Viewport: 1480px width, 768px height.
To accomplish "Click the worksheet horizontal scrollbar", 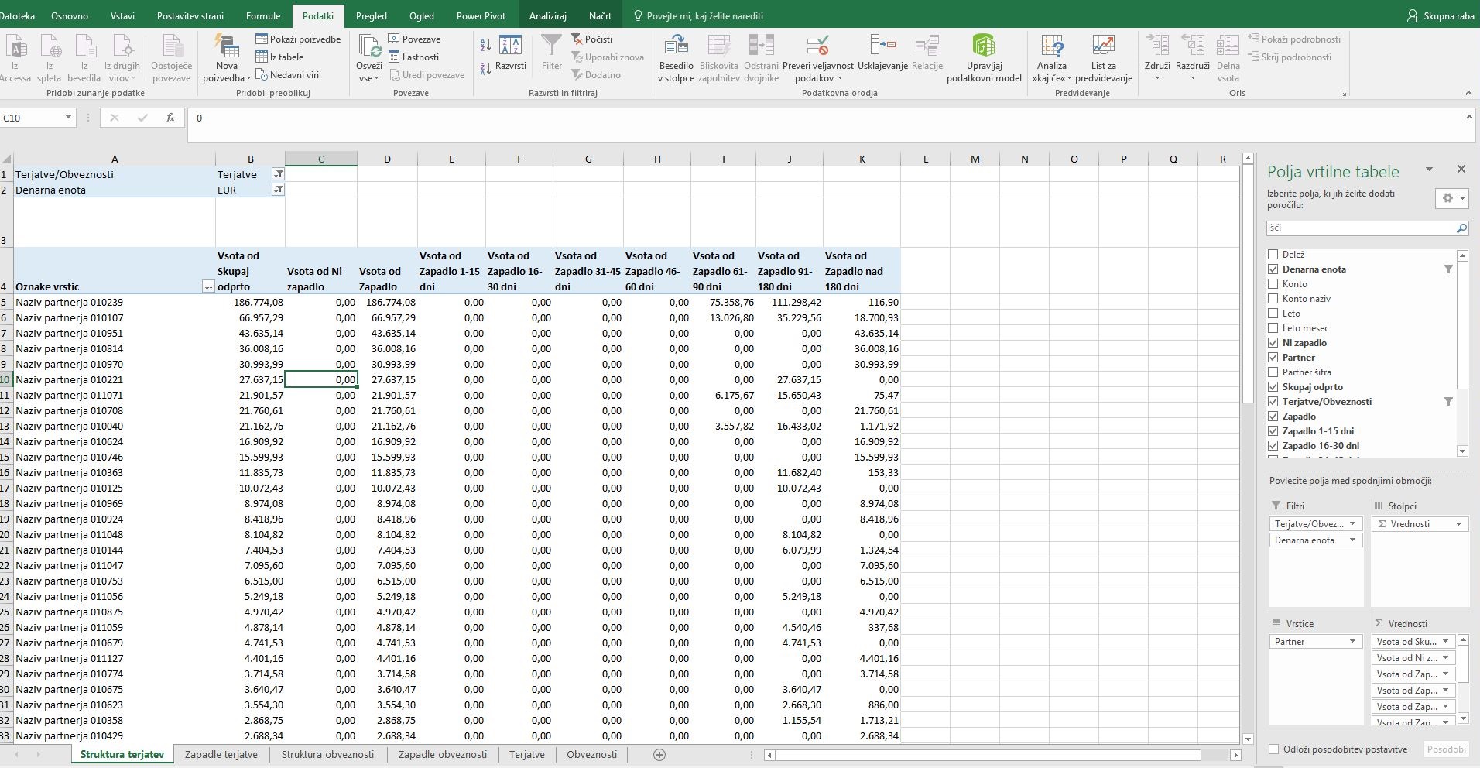I will pyautogui.click(x=988, y=755).
